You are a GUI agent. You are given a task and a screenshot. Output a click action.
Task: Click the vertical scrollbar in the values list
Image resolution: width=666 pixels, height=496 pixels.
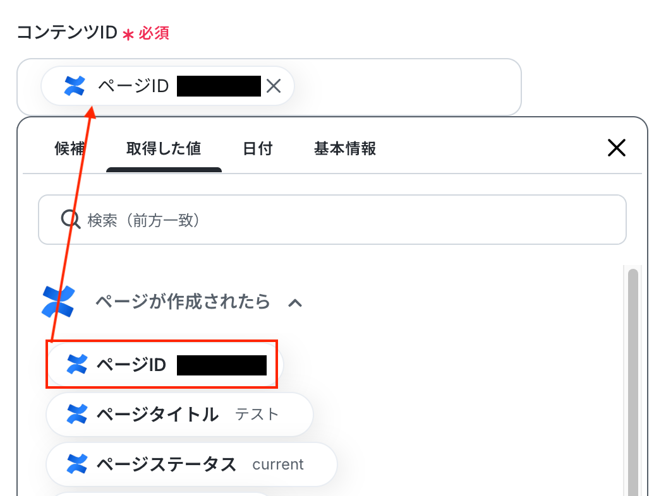[633, 381]
